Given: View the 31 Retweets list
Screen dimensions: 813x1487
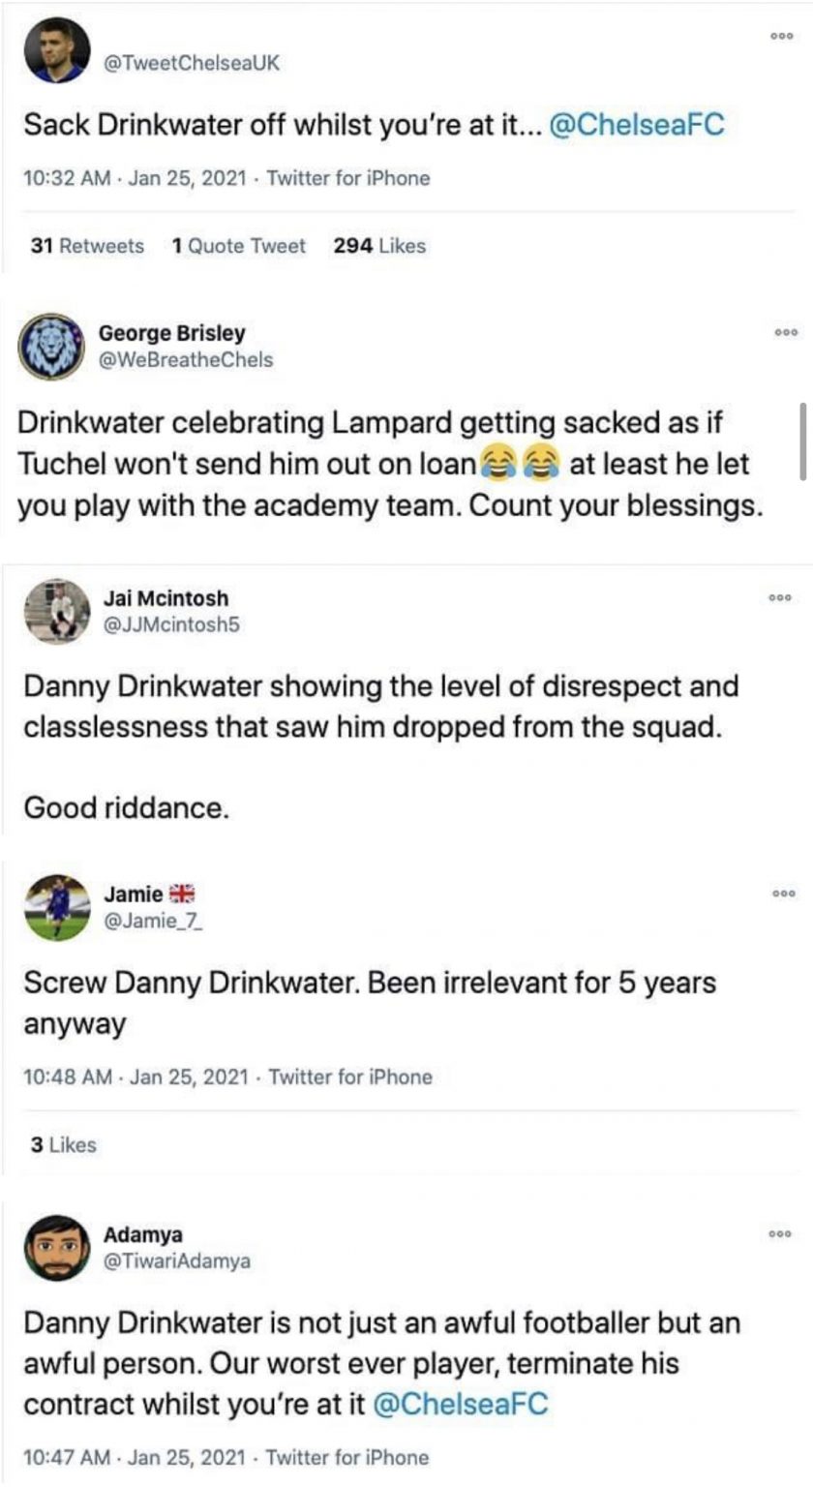Looking at the screenshot, I should click(87, 246).
